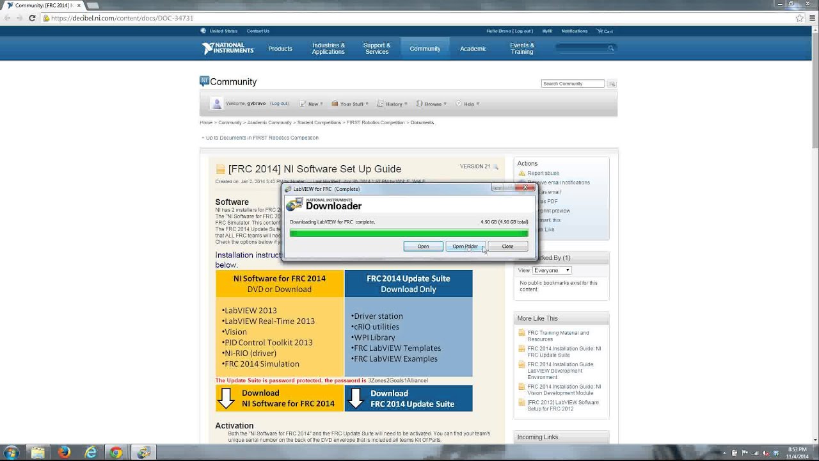Open the Academic menu
Viewport: 819px width, 461px height.
point(473,49)
